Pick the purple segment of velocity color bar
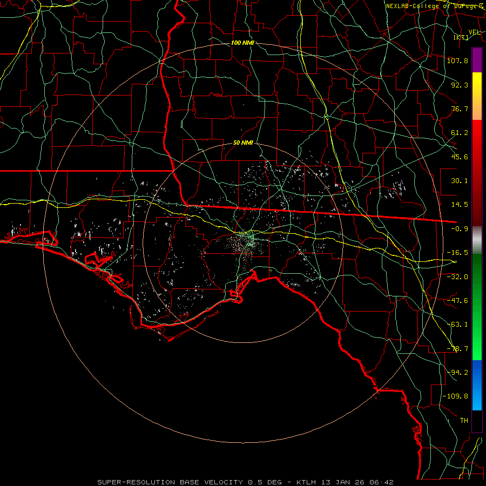Screen dimensions: 486x486 477,60
